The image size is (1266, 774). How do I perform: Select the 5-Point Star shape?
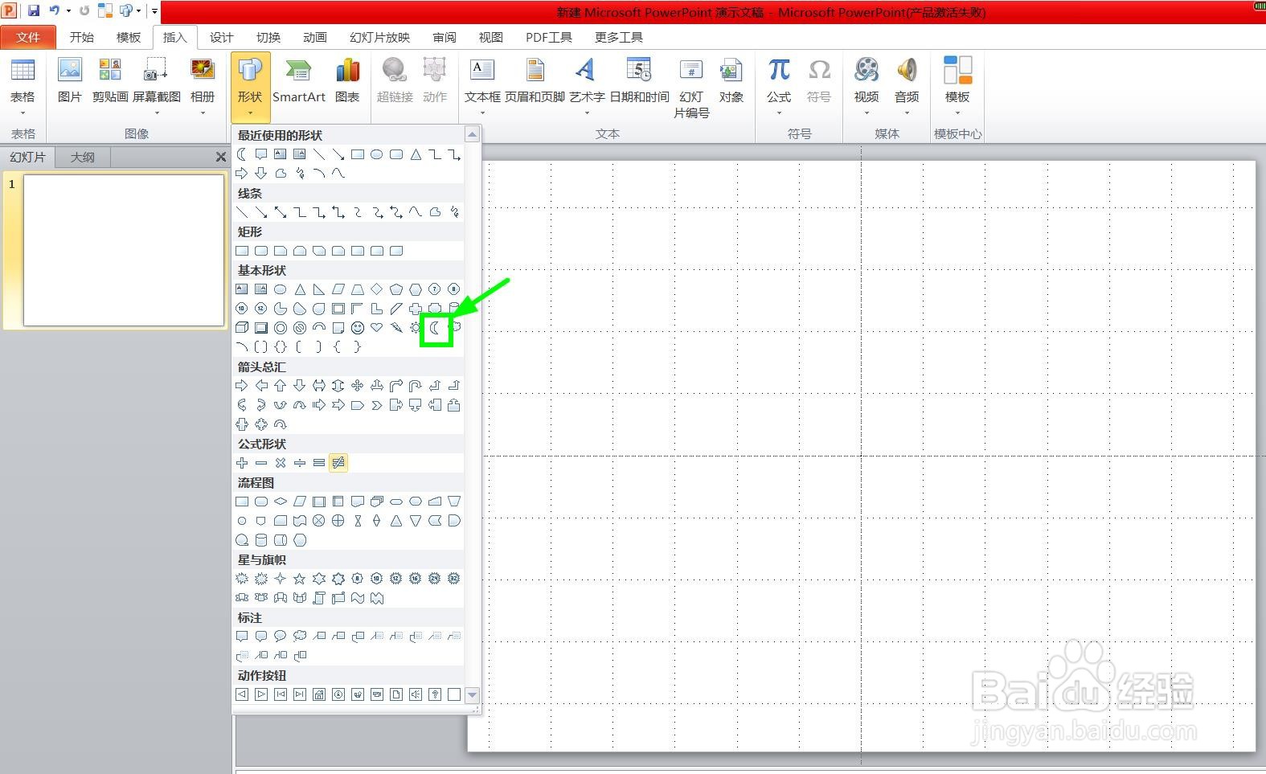pos(300,579)
